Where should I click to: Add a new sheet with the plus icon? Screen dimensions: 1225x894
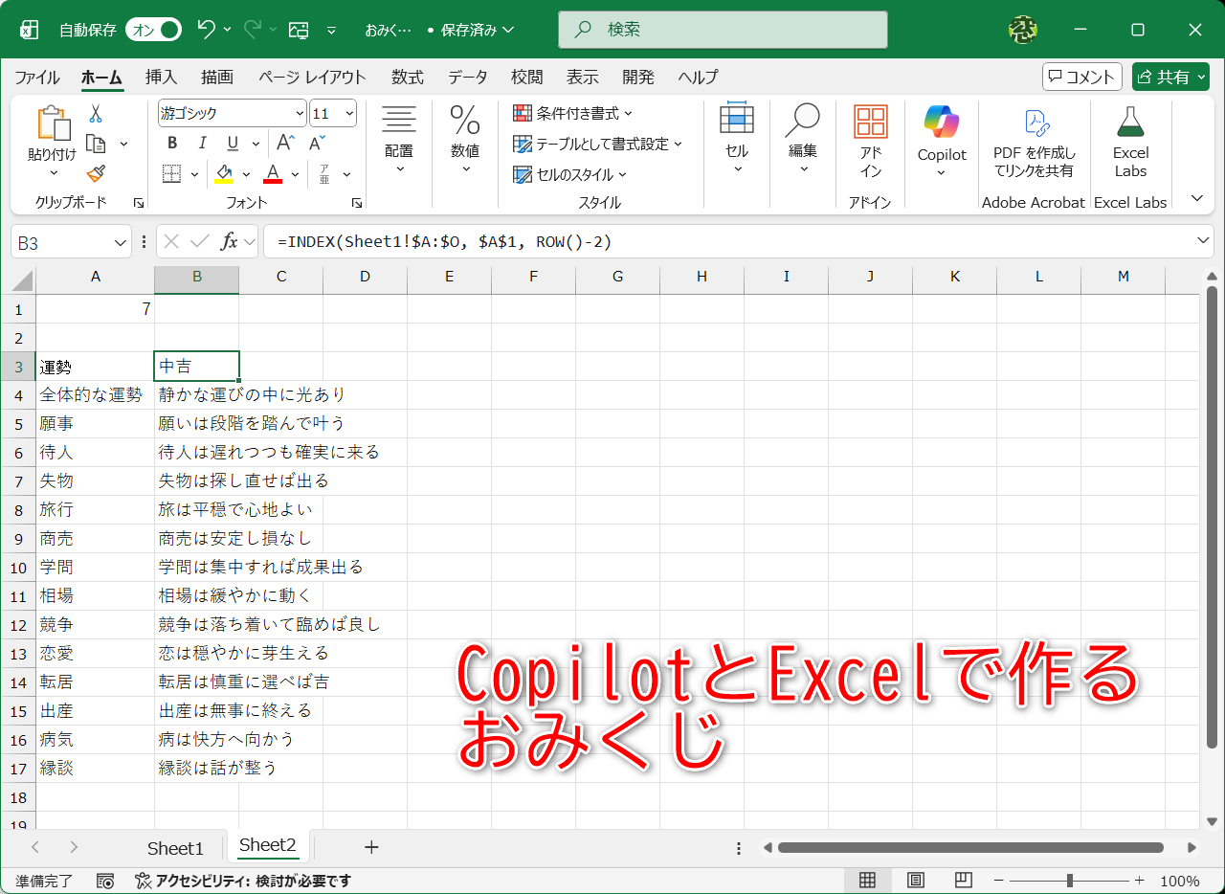[x=371, y=847]
